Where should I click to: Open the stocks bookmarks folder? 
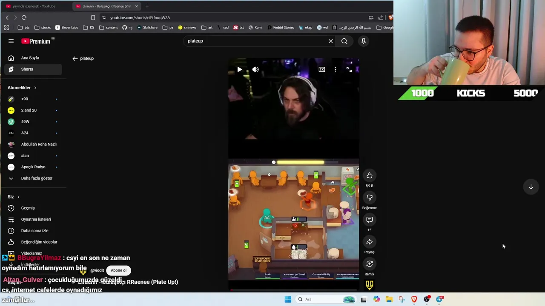43,28
